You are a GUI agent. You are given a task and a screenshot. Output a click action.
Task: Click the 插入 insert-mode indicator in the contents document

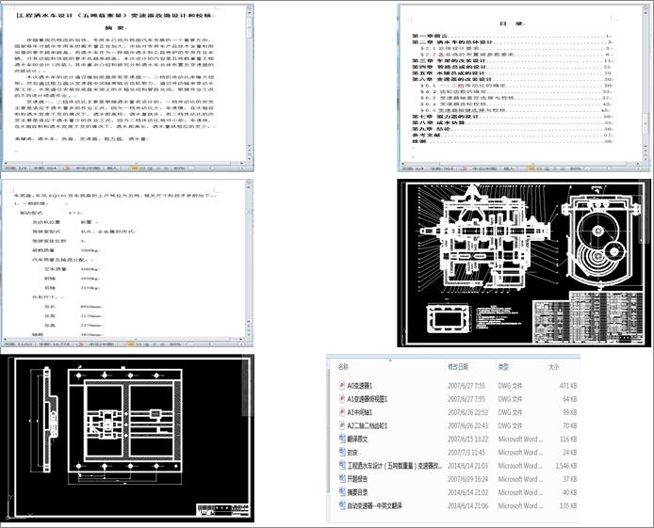[x=509, y=168]
